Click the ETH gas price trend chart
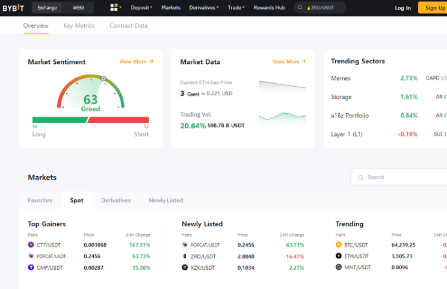The height and width of the screenshot is (289, 447). click(282, 88)
